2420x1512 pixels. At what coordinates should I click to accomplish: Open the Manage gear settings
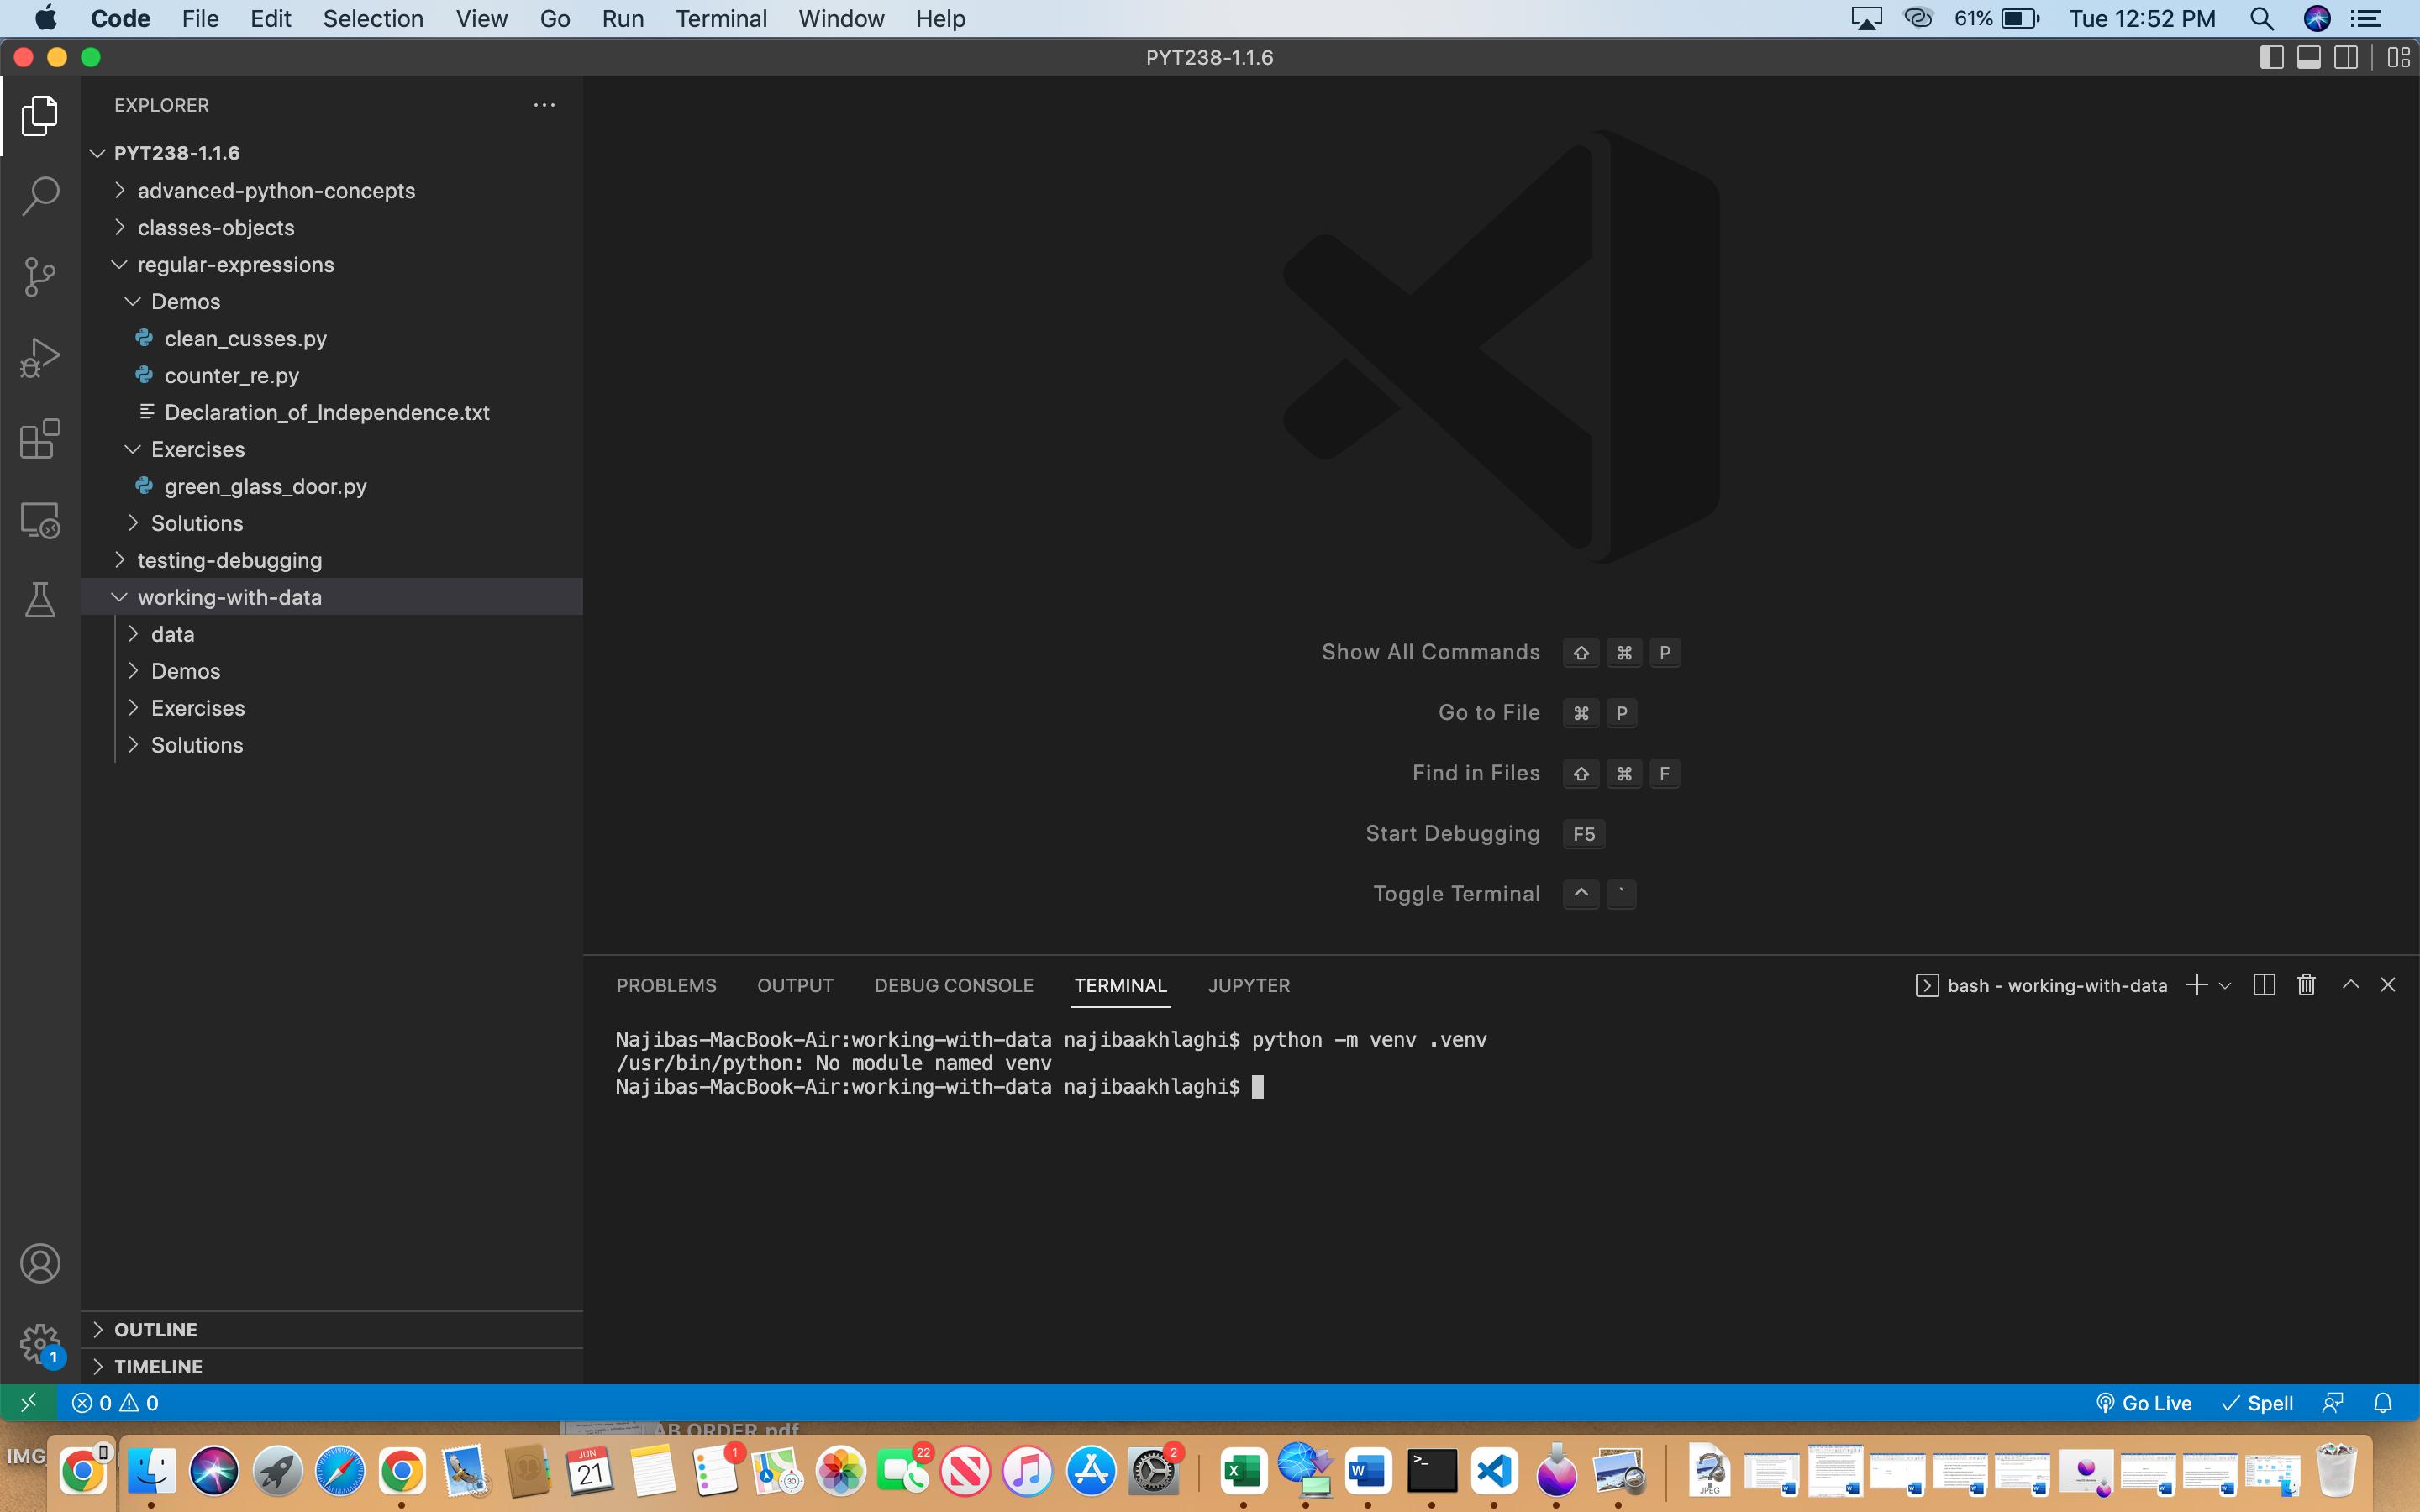click(x=40, y=1344)
